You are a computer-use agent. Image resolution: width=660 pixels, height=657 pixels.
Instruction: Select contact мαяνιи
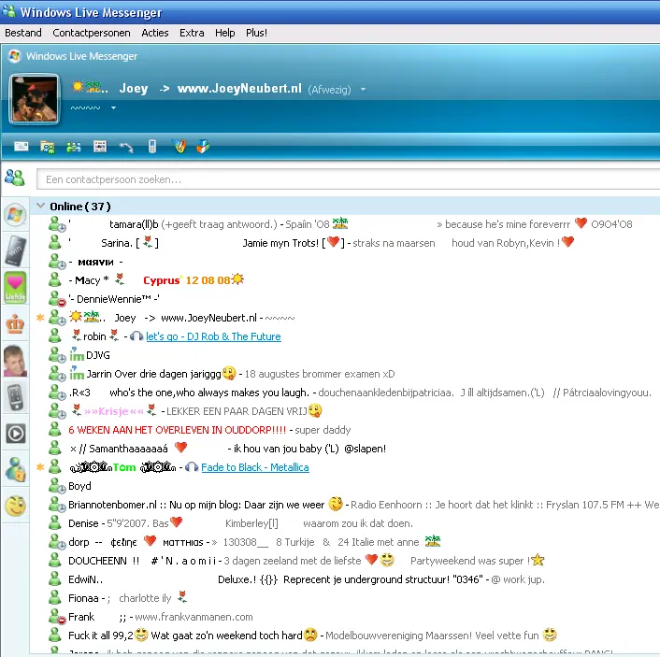point(345,262)
